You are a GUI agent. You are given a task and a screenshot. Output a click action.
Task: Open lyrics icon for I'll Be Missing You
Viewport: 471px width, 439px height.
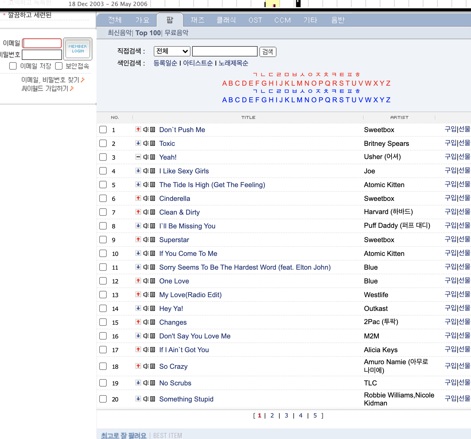point(153,226)
